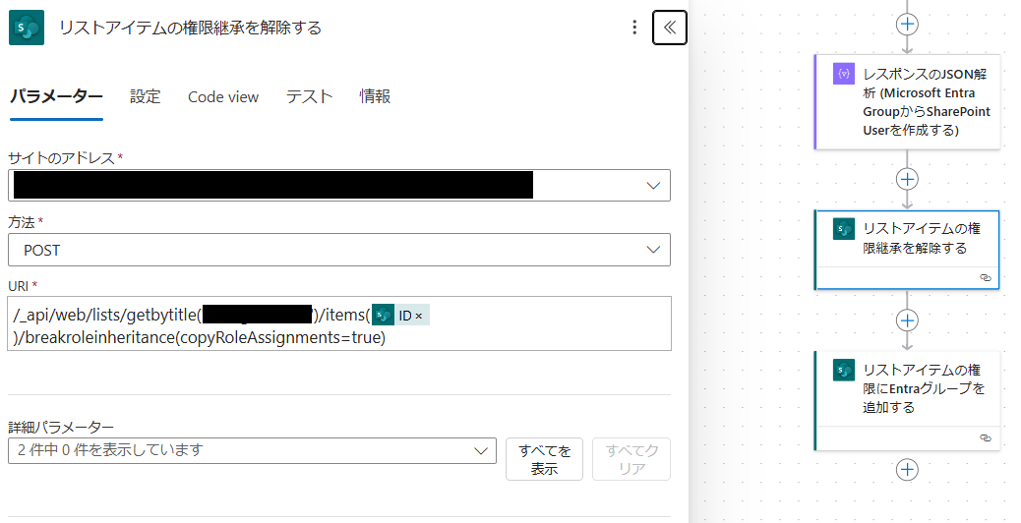Switch to the テスト tab
Screen dimensions: 1021x523
tap(309, 97)
